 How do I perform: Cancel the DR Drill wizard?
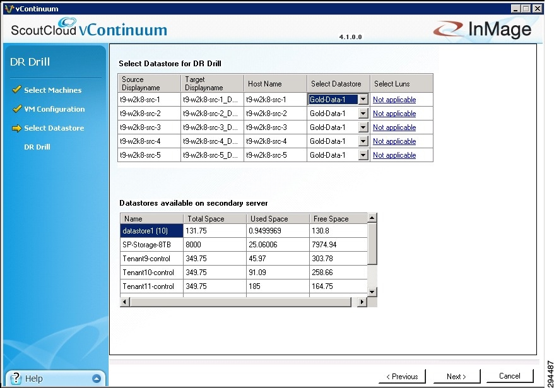(509, 376)
